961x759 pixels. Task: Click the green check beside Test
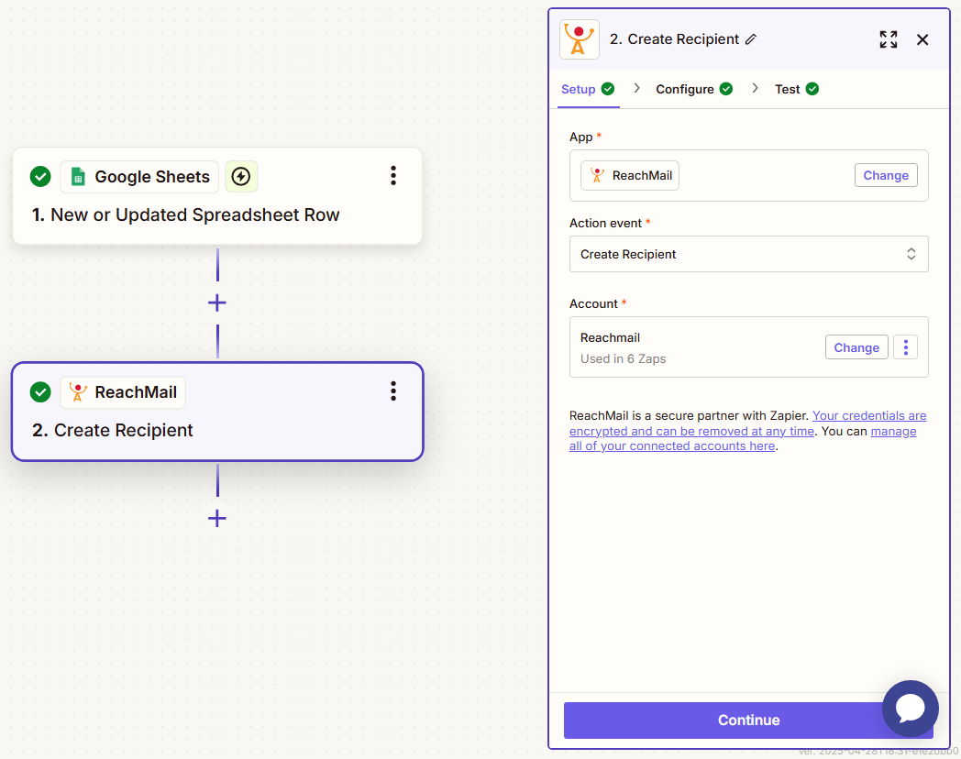(x=812, y=89)
